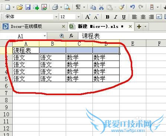Align text left
The image size is (166, 136).
(134, 17)
